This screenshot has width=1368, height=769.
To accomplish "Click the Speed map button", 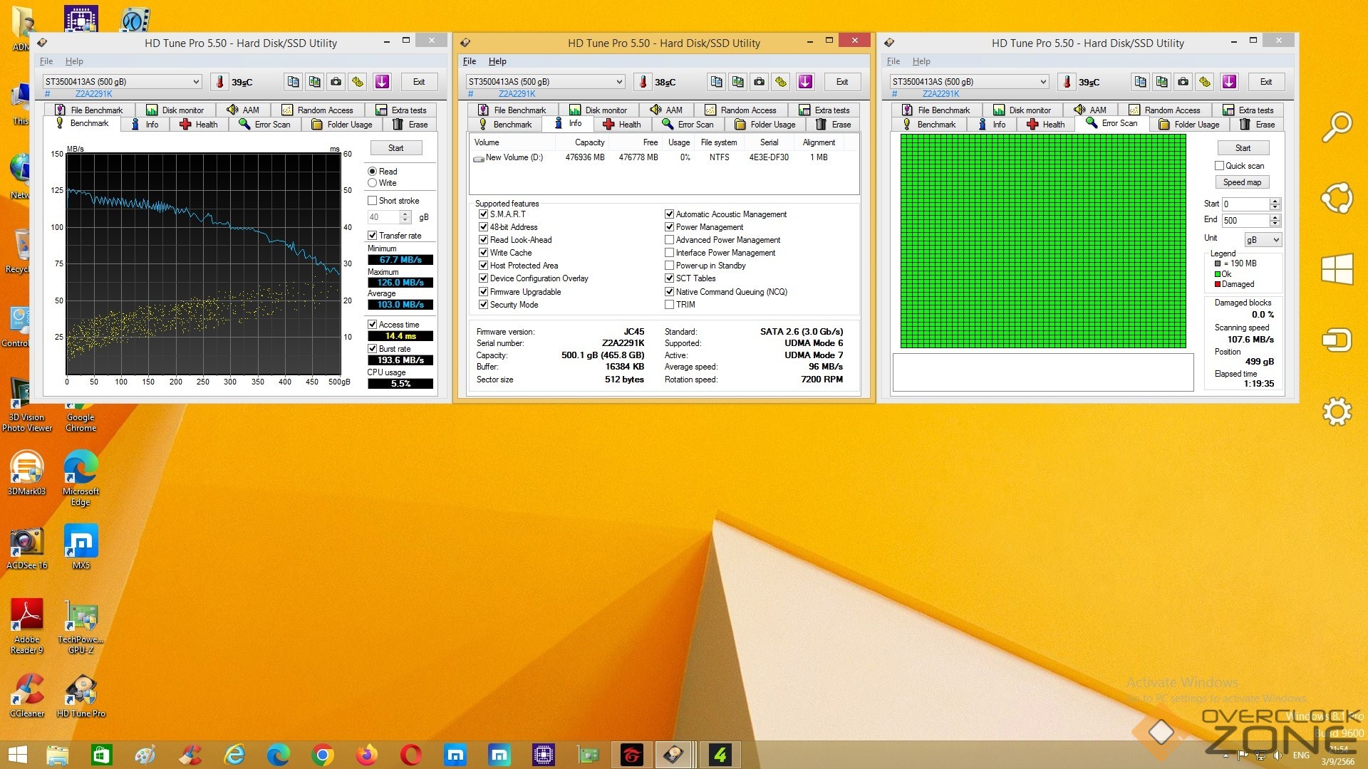I will click(1243, 182).
